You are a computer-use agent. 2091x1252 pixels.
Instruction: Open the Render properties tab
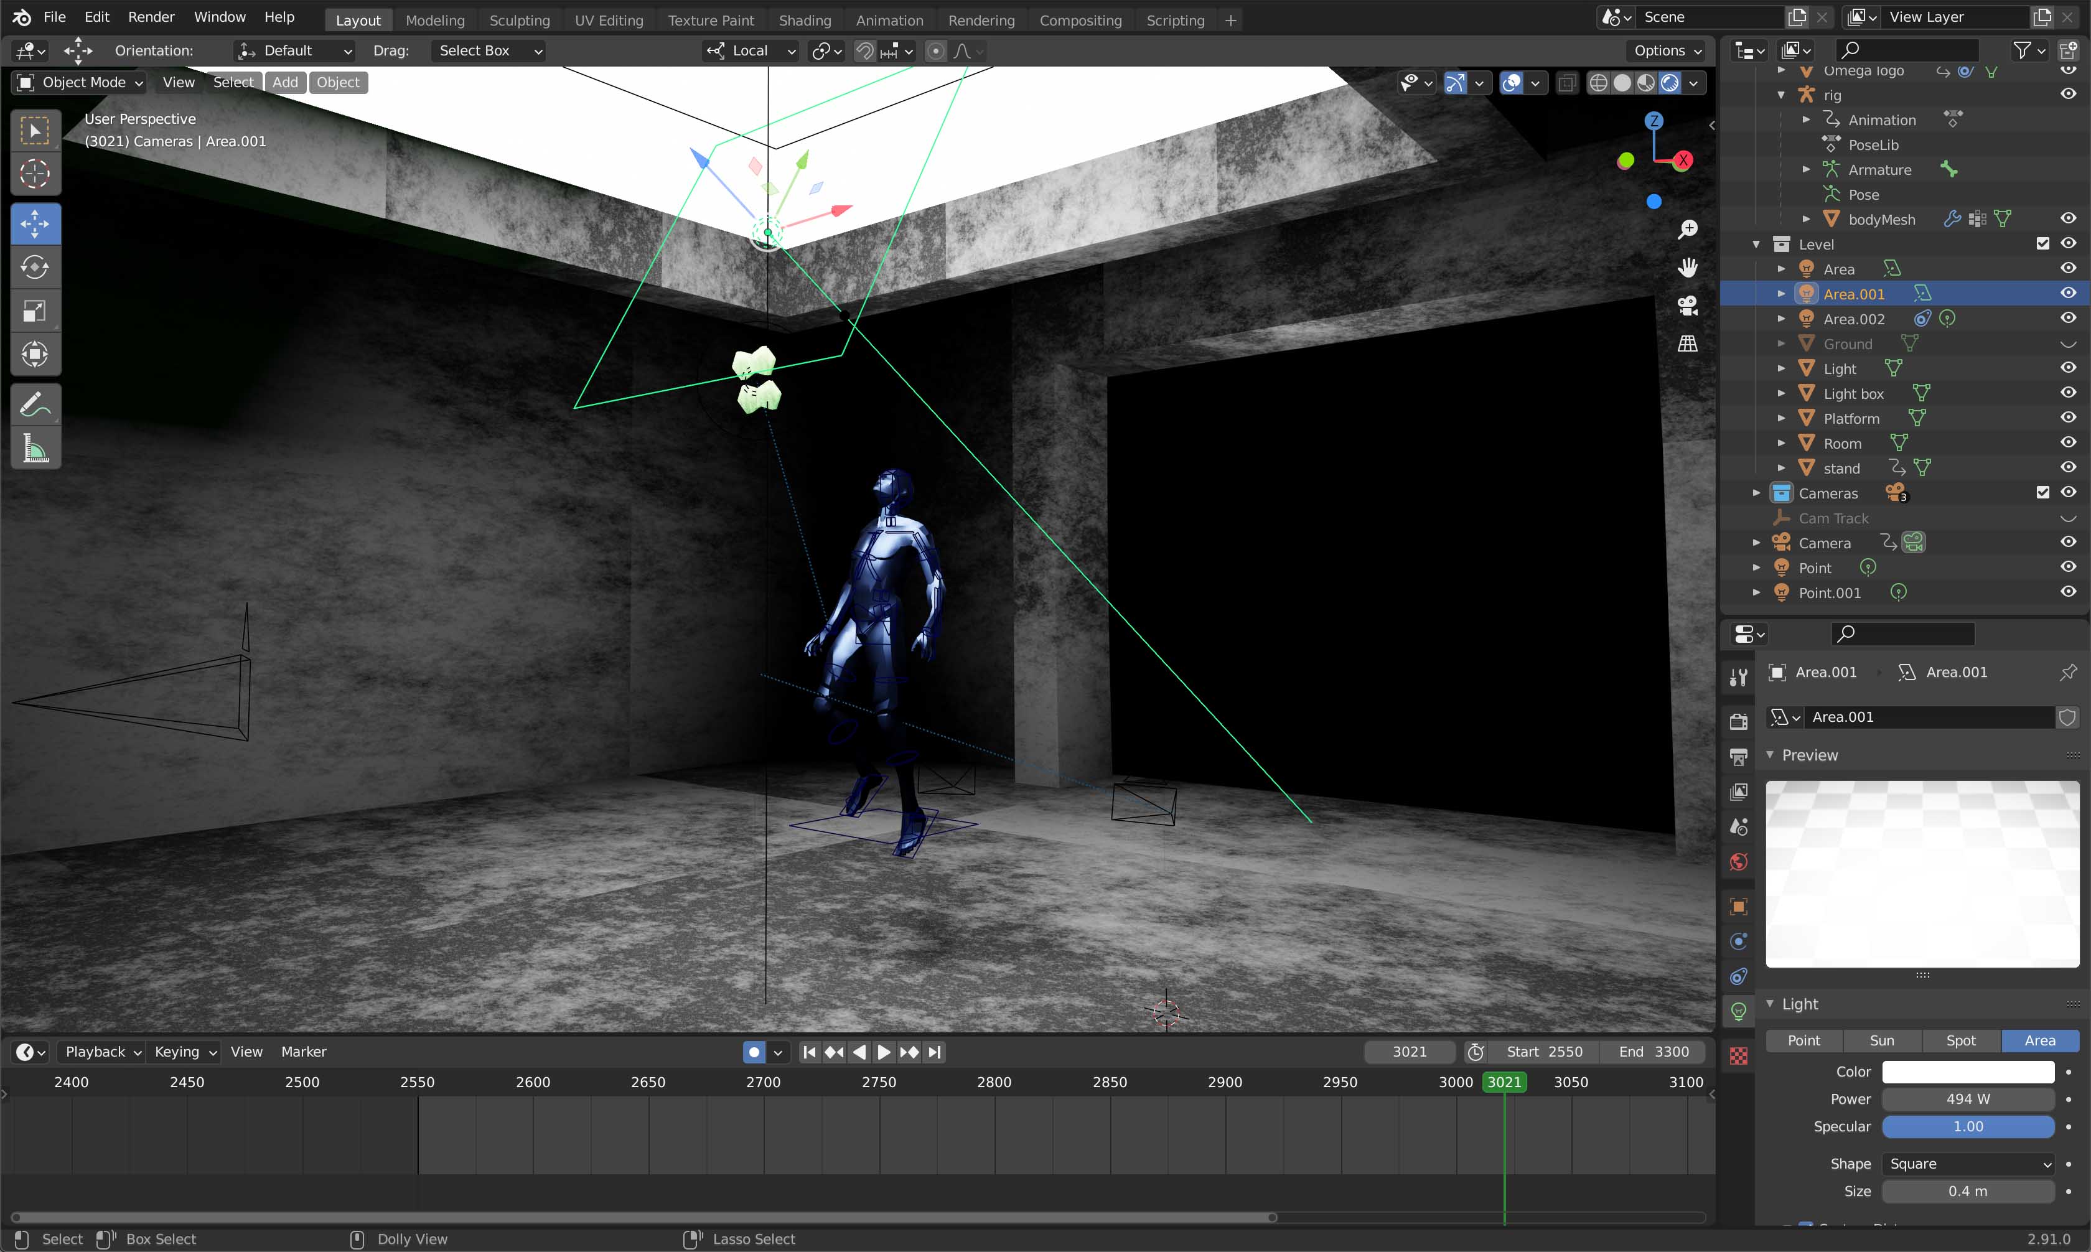[1738, 721]
